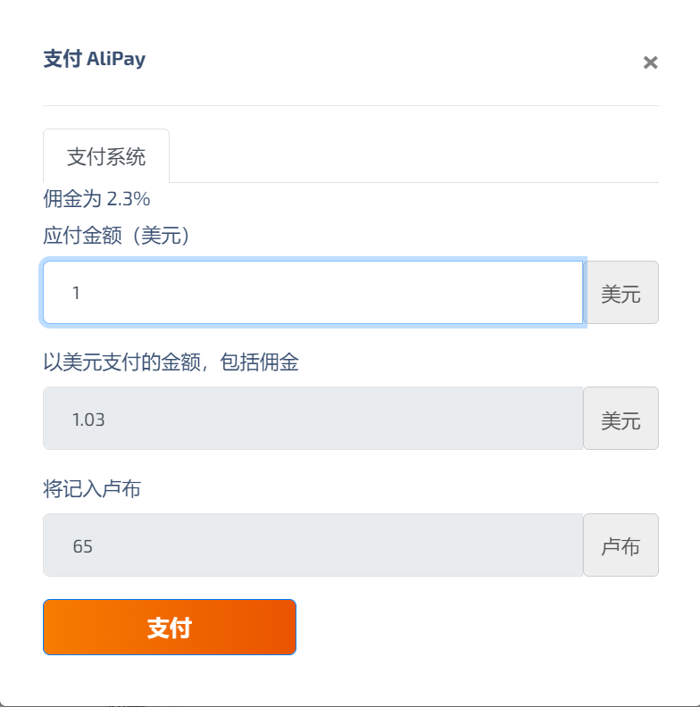This screenshot has height=707, width=700.
Task: Click the blank area right of the 支付 button
Action: point(473,627)
